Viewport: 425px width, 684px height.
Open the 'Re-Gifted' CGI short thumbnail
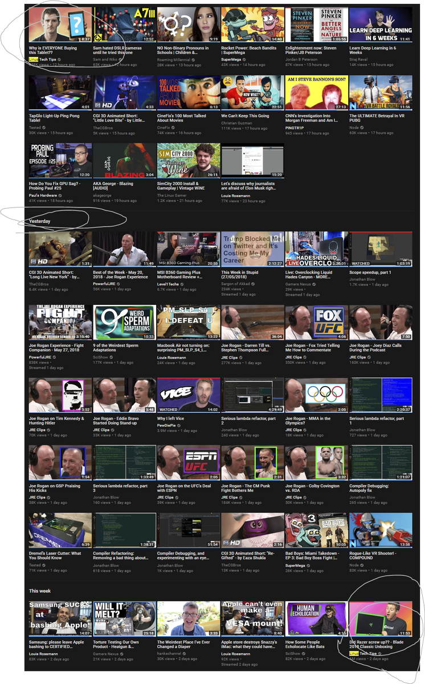click(252, 531)
